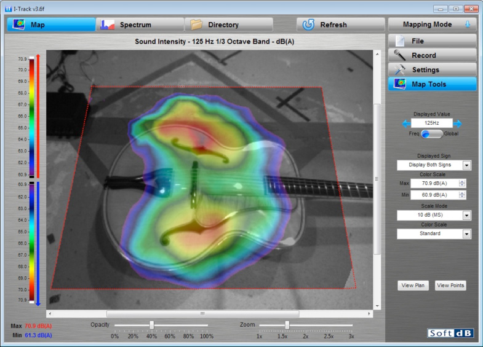Click the Refresh circular arrow icon

308,25
